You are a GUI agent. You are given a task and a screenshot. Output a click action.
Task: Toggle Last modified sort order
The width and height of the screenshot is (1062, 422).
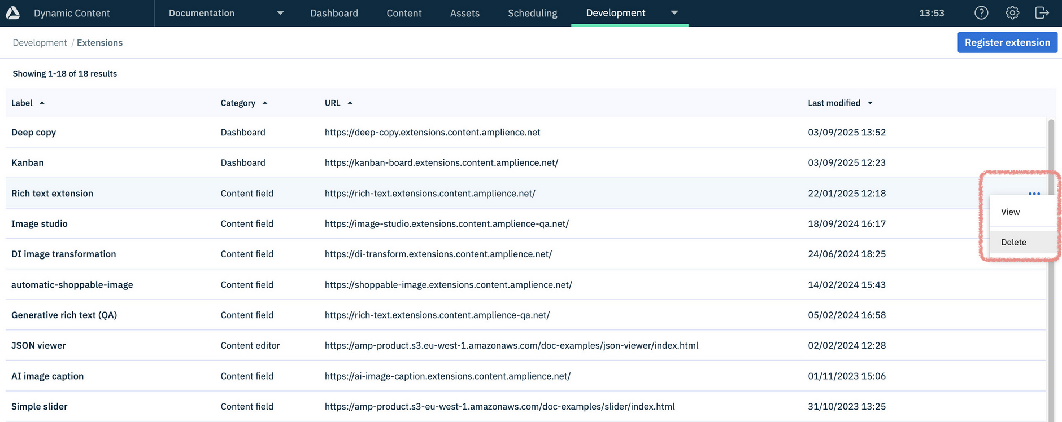click(870, 103)
